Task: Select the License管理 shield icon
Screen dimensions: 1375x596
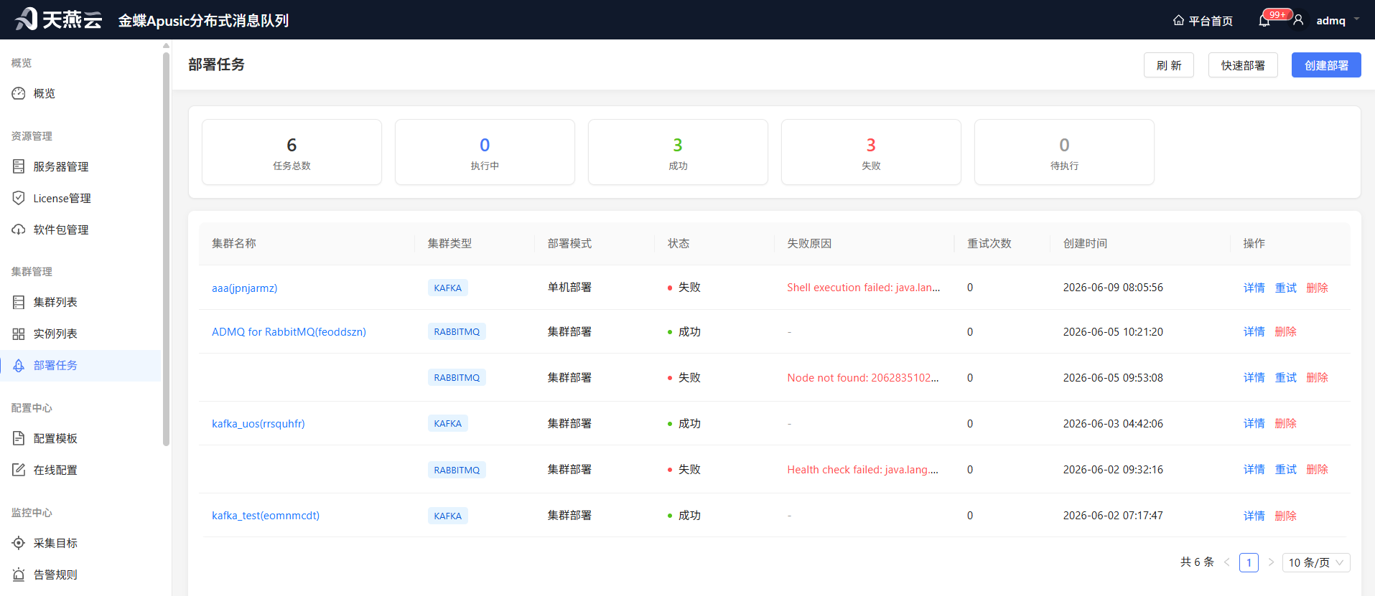Action: point(19,198)
